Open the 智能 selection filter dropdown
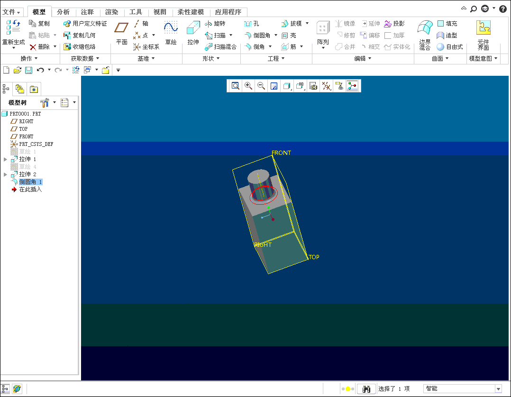 [x=498, y=389]
